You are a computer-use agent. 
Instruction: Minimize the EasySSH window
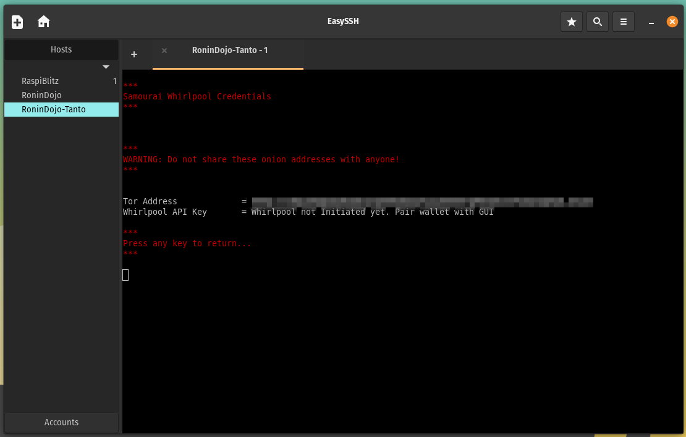coord(651,22)
